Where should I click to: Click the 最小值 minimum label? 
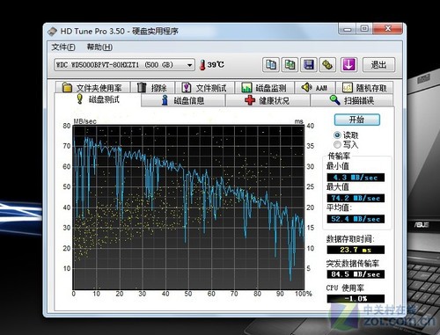338,166
